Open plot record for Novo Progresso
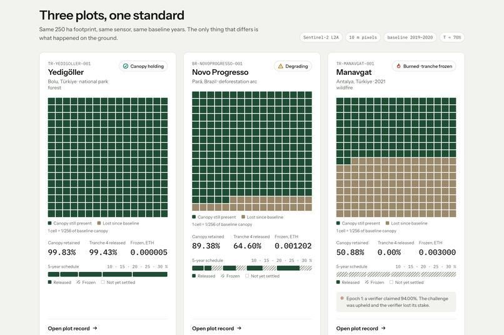The width and height of the screenshot is (504, 335). (216, 328)
